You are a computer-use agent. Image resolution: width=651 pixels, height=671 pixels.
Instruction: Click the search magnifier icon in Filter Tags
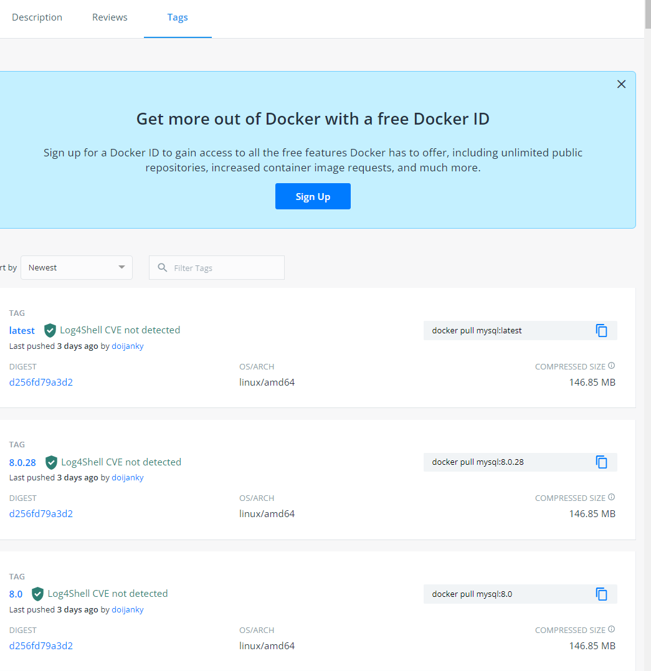click(162, 267)
